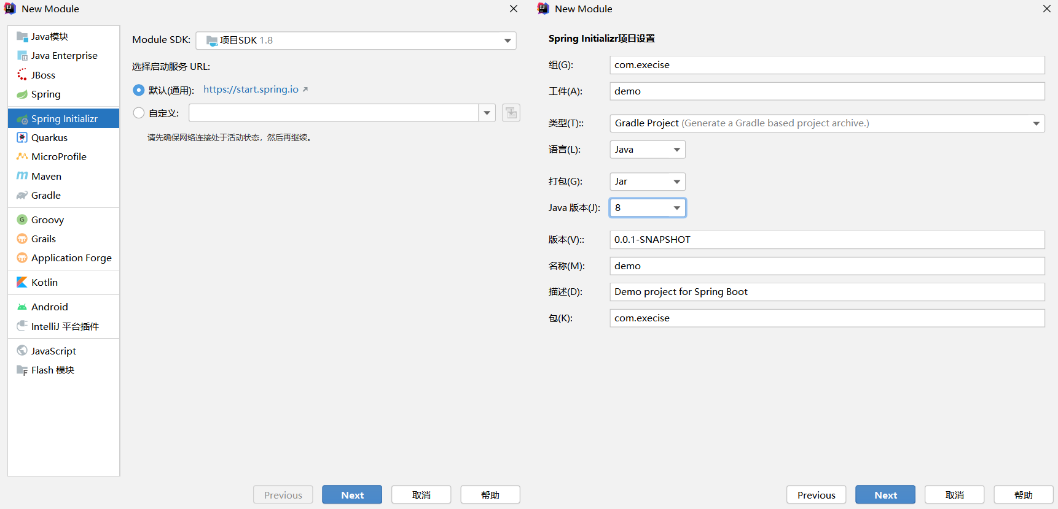Click 取消 in the left New Module window
Viewport: 1058px width, 509px height.
(421, 495)
